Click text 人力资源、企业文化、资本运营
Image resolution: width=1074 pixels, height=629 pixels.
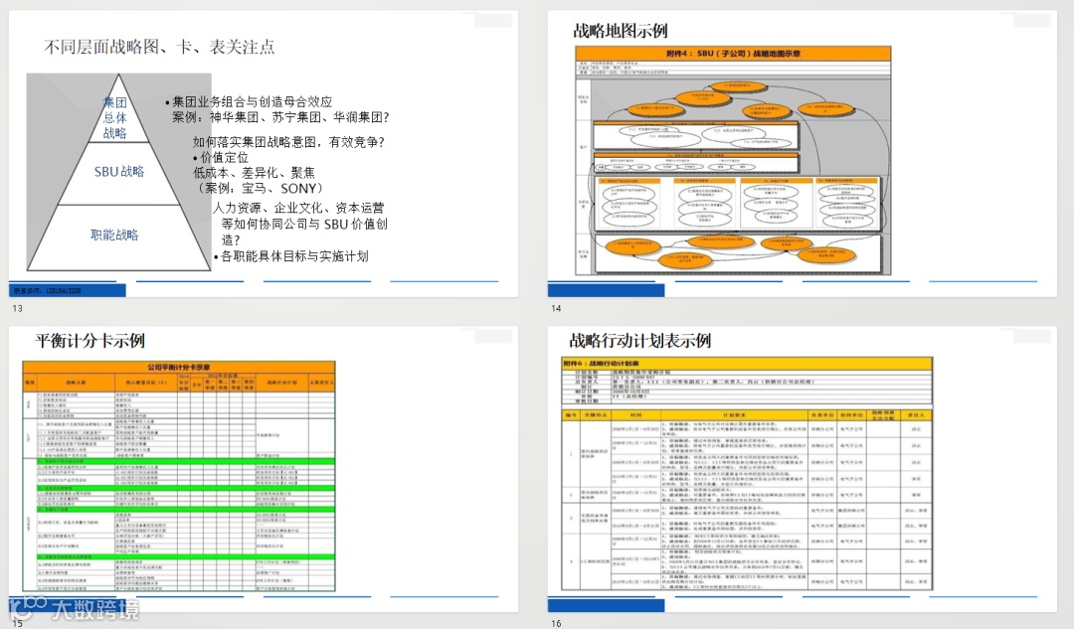pyautogui.click(x=298, y=208)
